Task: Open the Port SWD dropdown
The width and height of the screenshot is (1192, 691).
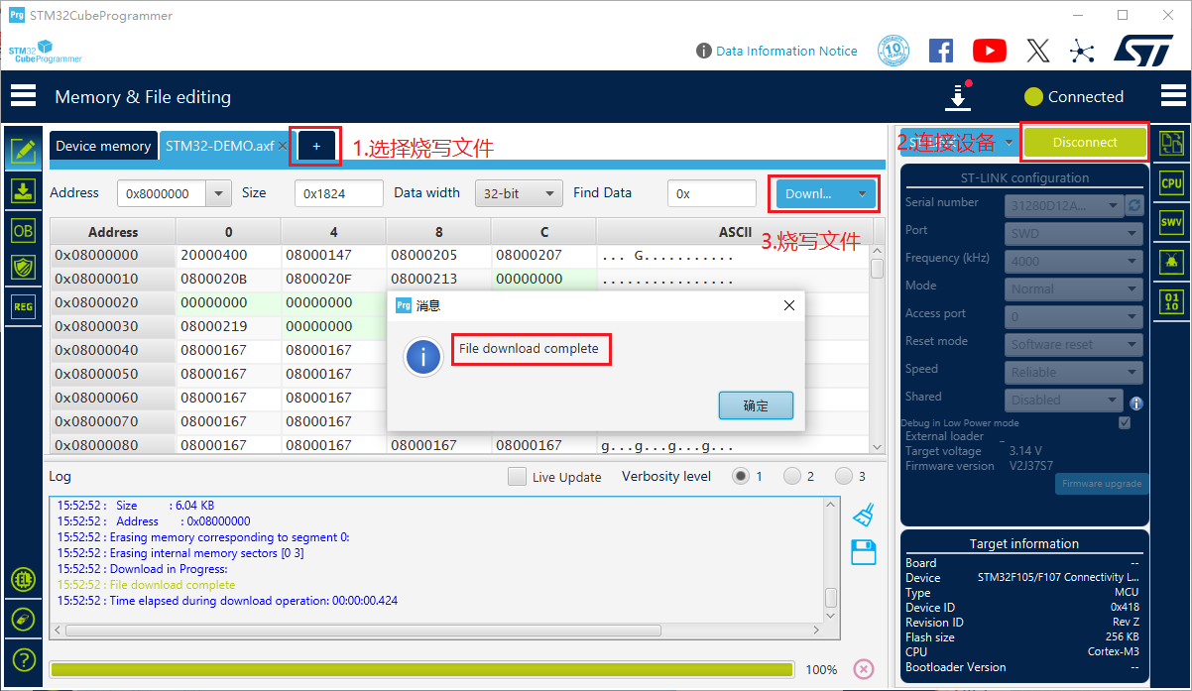Action: point(1073,234)
